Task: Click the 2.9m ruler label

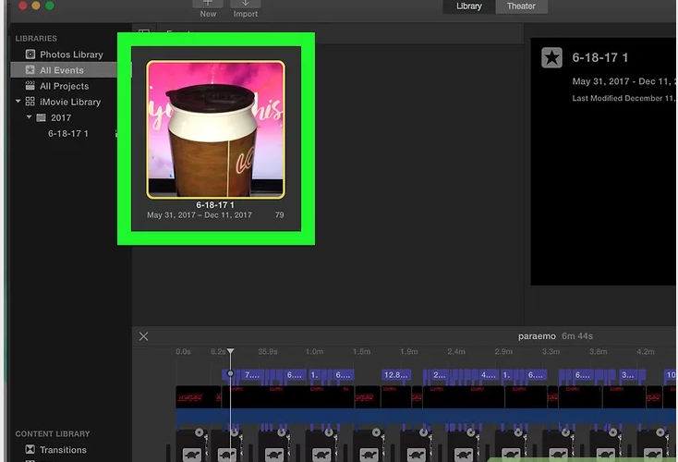Action: [503, 352]
